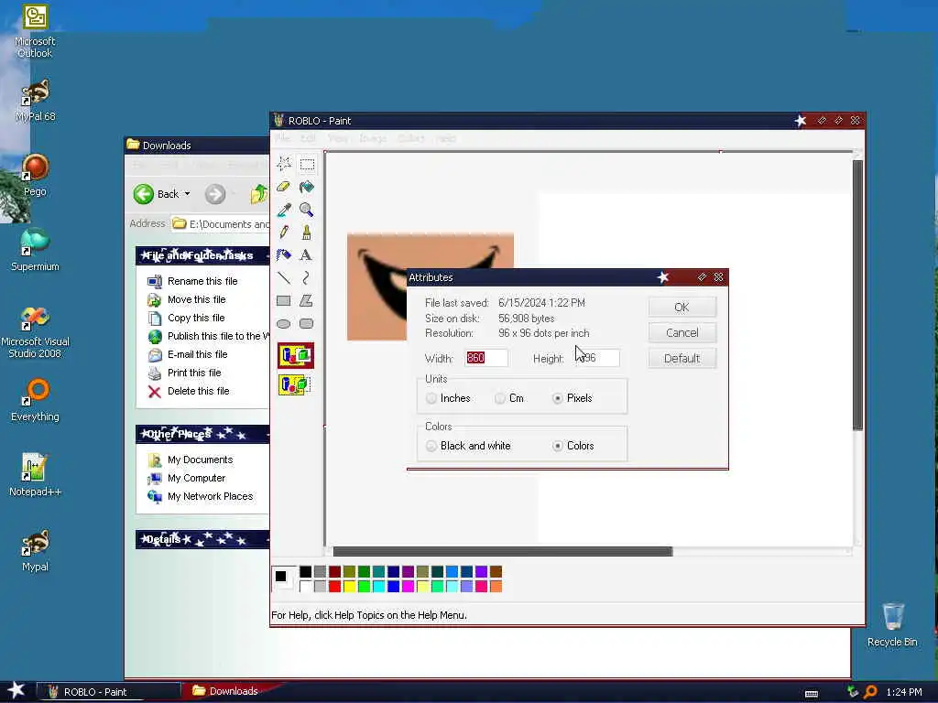Confirm Attributes with OK
This screenshot has width=938, height=703.
(x=682, y=308)
